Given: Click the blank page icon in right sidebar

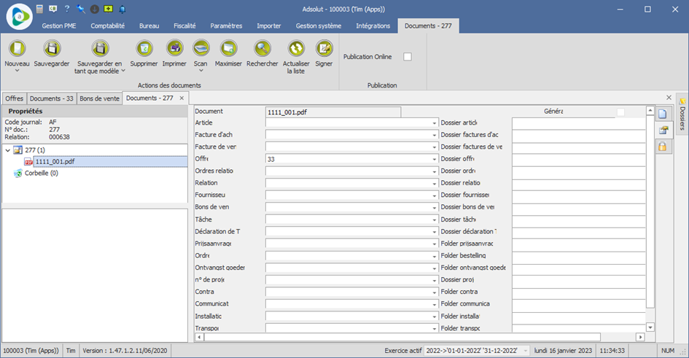Looking at the screenshot, I should 662,114.
